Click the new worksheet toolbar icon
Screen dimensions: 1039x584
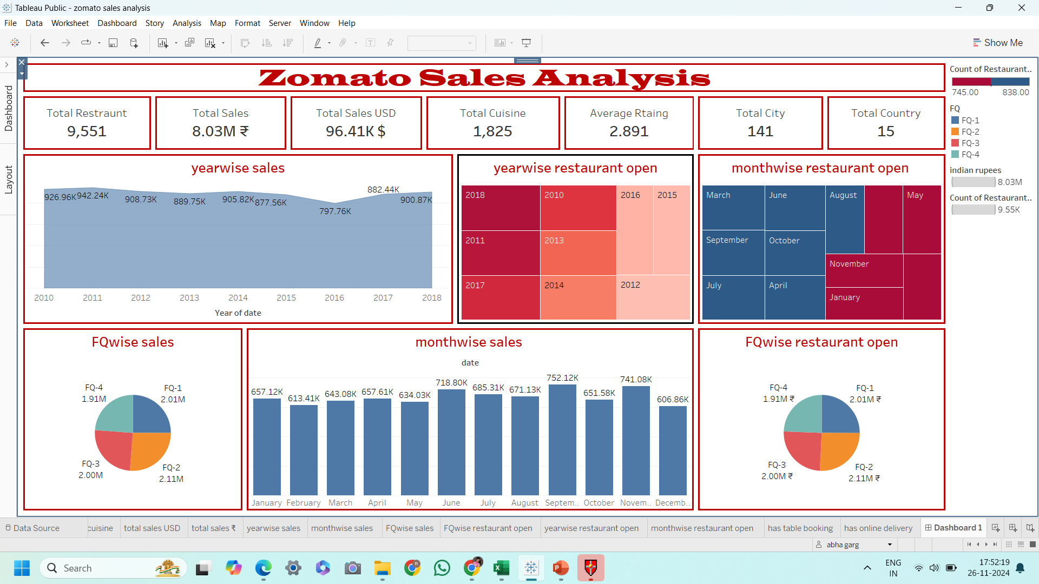162,43
